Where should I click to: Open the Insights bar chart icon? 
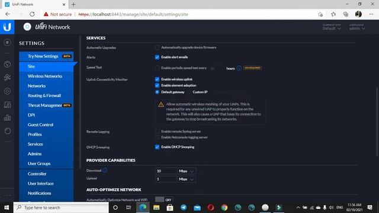(x=7, y=118)
